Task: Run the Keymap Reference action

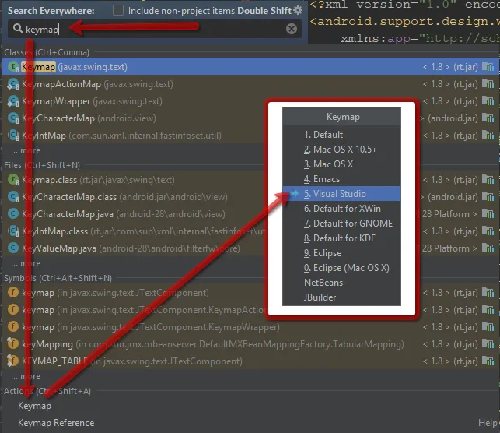Action: point(56,423)
